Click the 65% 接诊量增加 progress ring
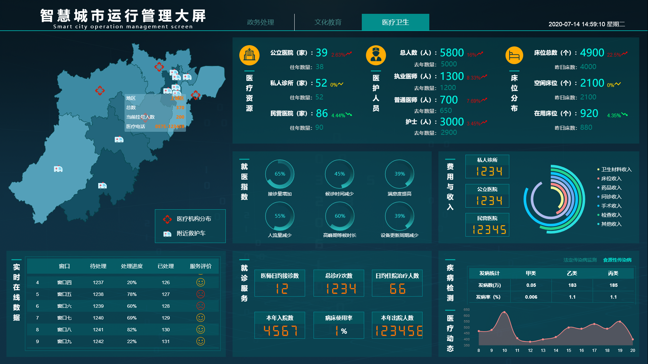This screenshot has width=648, height=364. [x=280, y=174]
